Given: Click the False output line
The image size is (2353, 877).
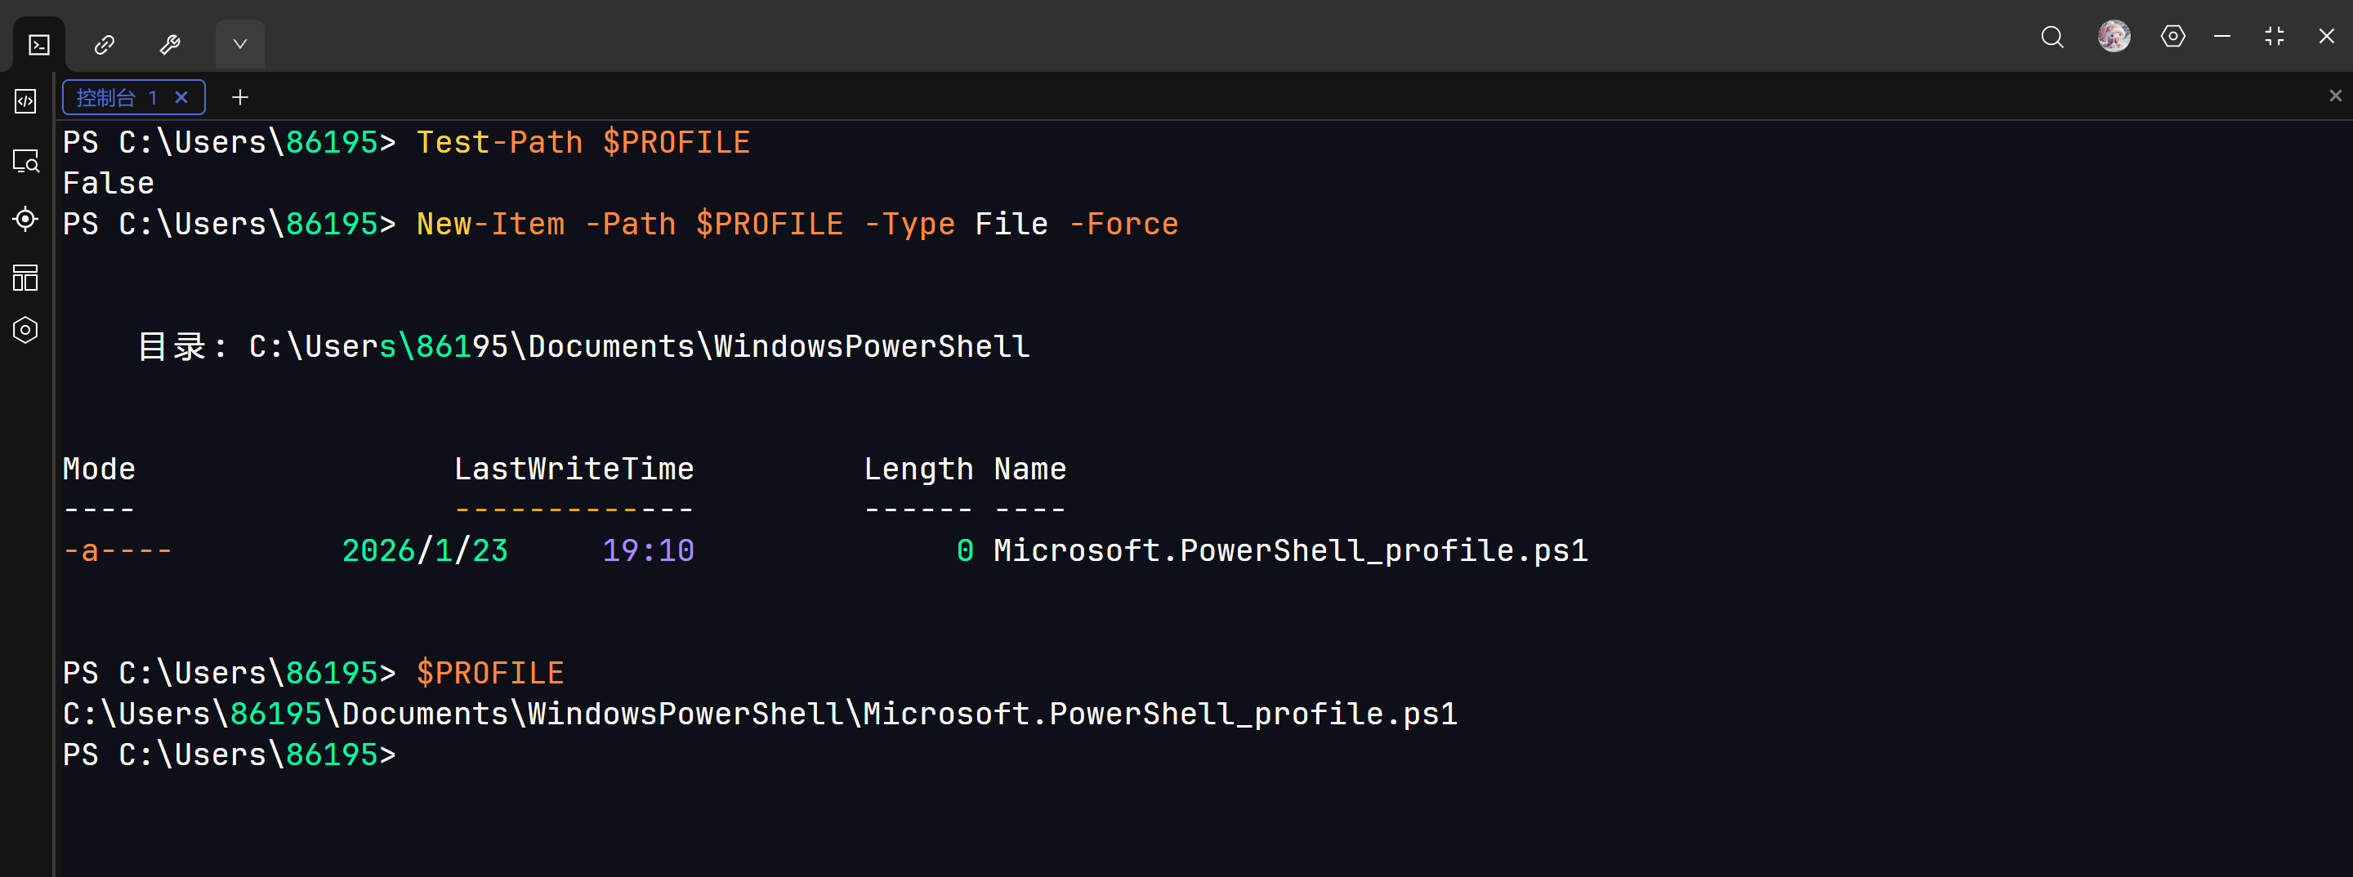Looking at the screenshot, I should (109, 184).
